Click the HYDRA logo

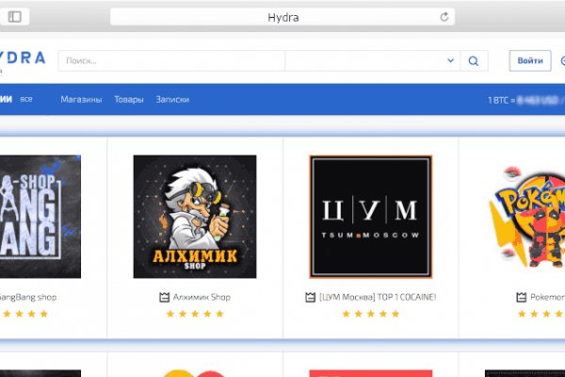(x=23, y=58)
